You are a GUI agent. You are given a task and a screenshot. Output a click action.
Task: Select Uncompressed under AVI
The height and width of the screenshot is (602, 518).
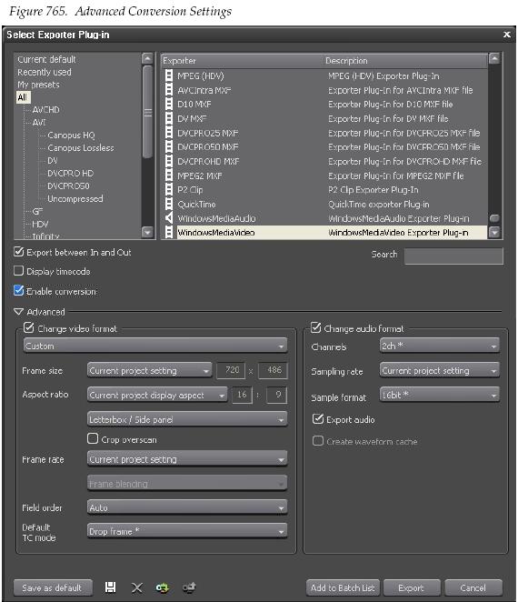tap(75, 199)
